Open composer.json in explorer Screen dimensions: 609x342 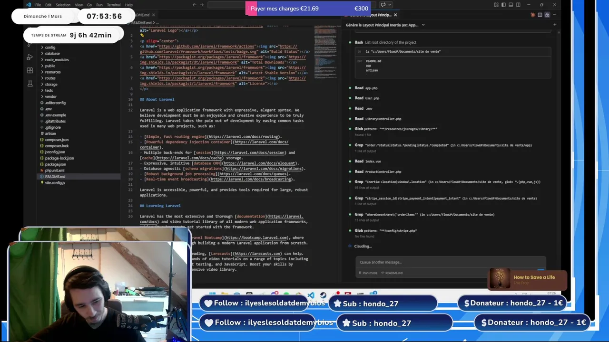57,140
